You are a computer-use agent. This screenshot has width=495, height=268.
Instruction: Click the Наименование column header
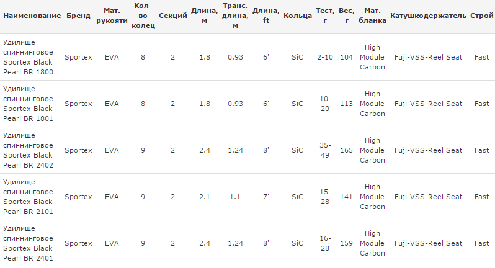32,16
